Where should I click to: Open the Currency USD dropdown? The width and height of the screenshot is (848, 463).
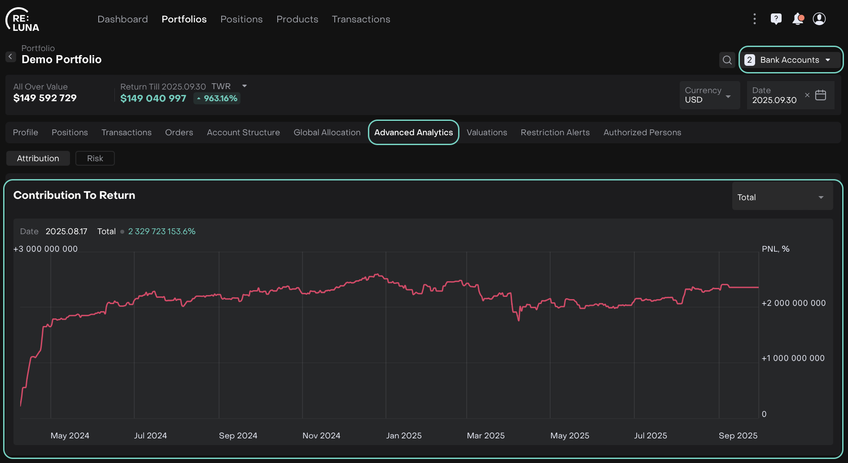click(709, 95)
